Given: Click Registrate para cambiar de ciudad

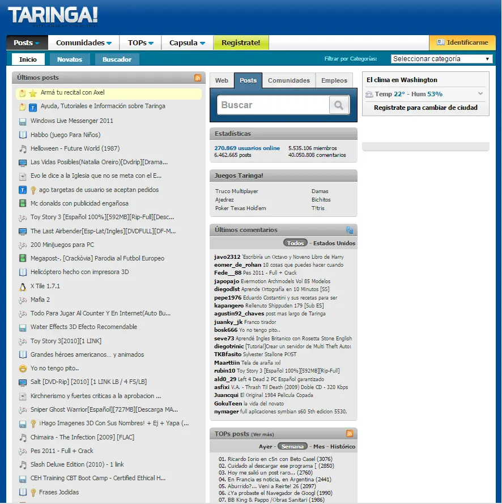Looking at the screenshot, I should [426, 108].
